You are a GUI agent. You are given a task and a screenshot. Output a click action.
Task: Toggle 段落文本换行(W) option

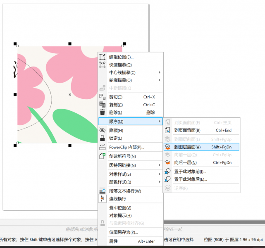tap(131, 191)
